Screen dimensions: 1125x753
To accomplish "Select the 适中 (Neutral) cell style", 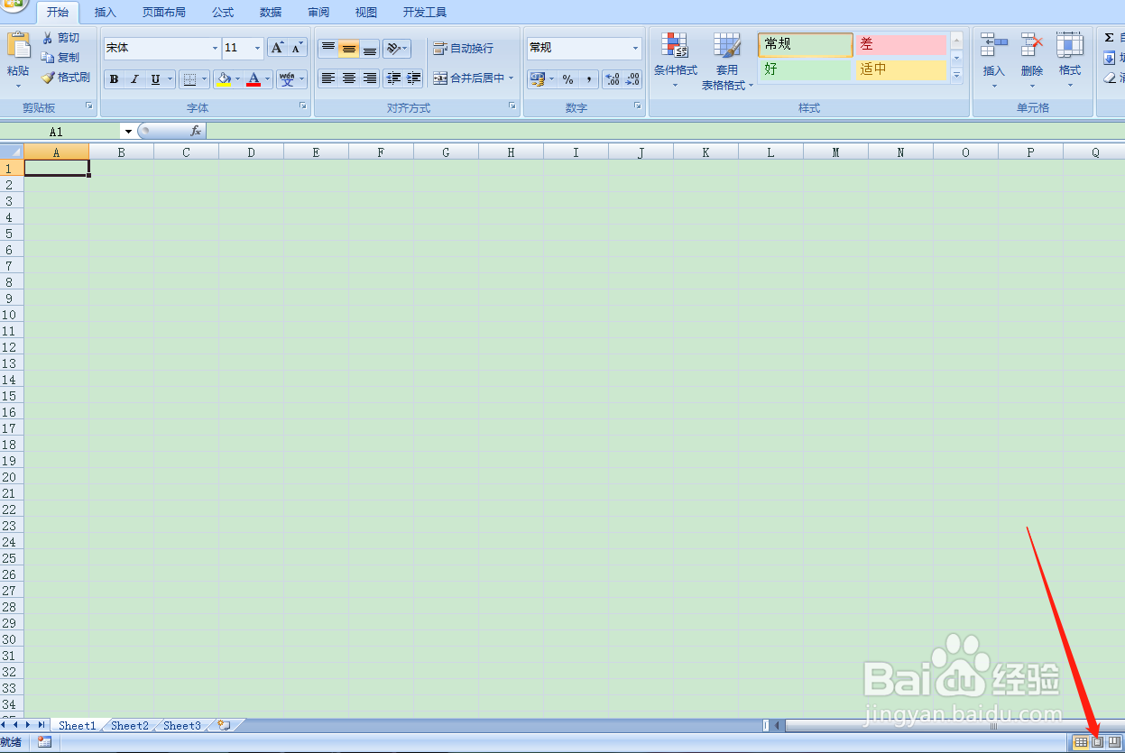I will (x=901, y=69).
